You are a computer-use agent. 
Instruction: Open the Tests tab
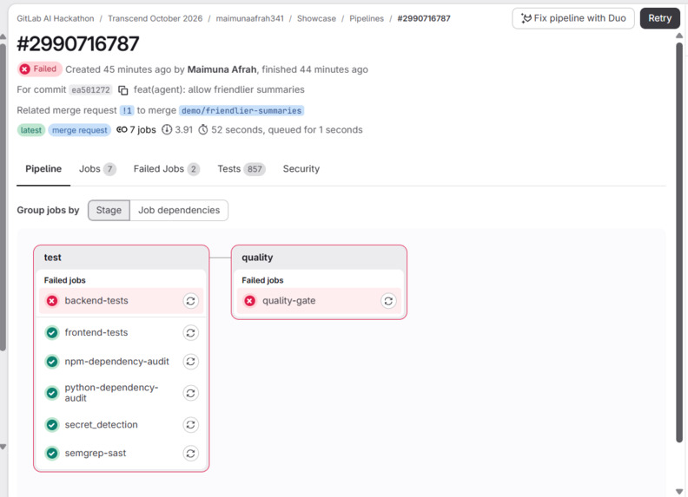241,169
